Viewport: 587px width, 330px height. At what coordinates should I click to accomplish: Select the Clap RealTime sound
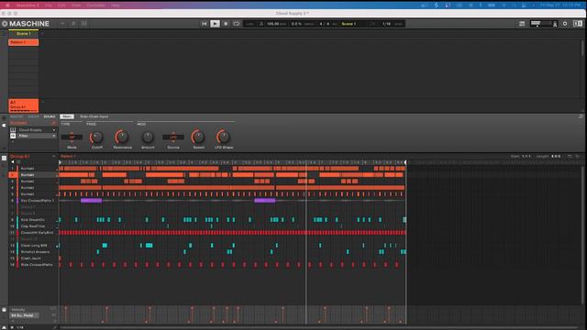[x=34, y=226]
